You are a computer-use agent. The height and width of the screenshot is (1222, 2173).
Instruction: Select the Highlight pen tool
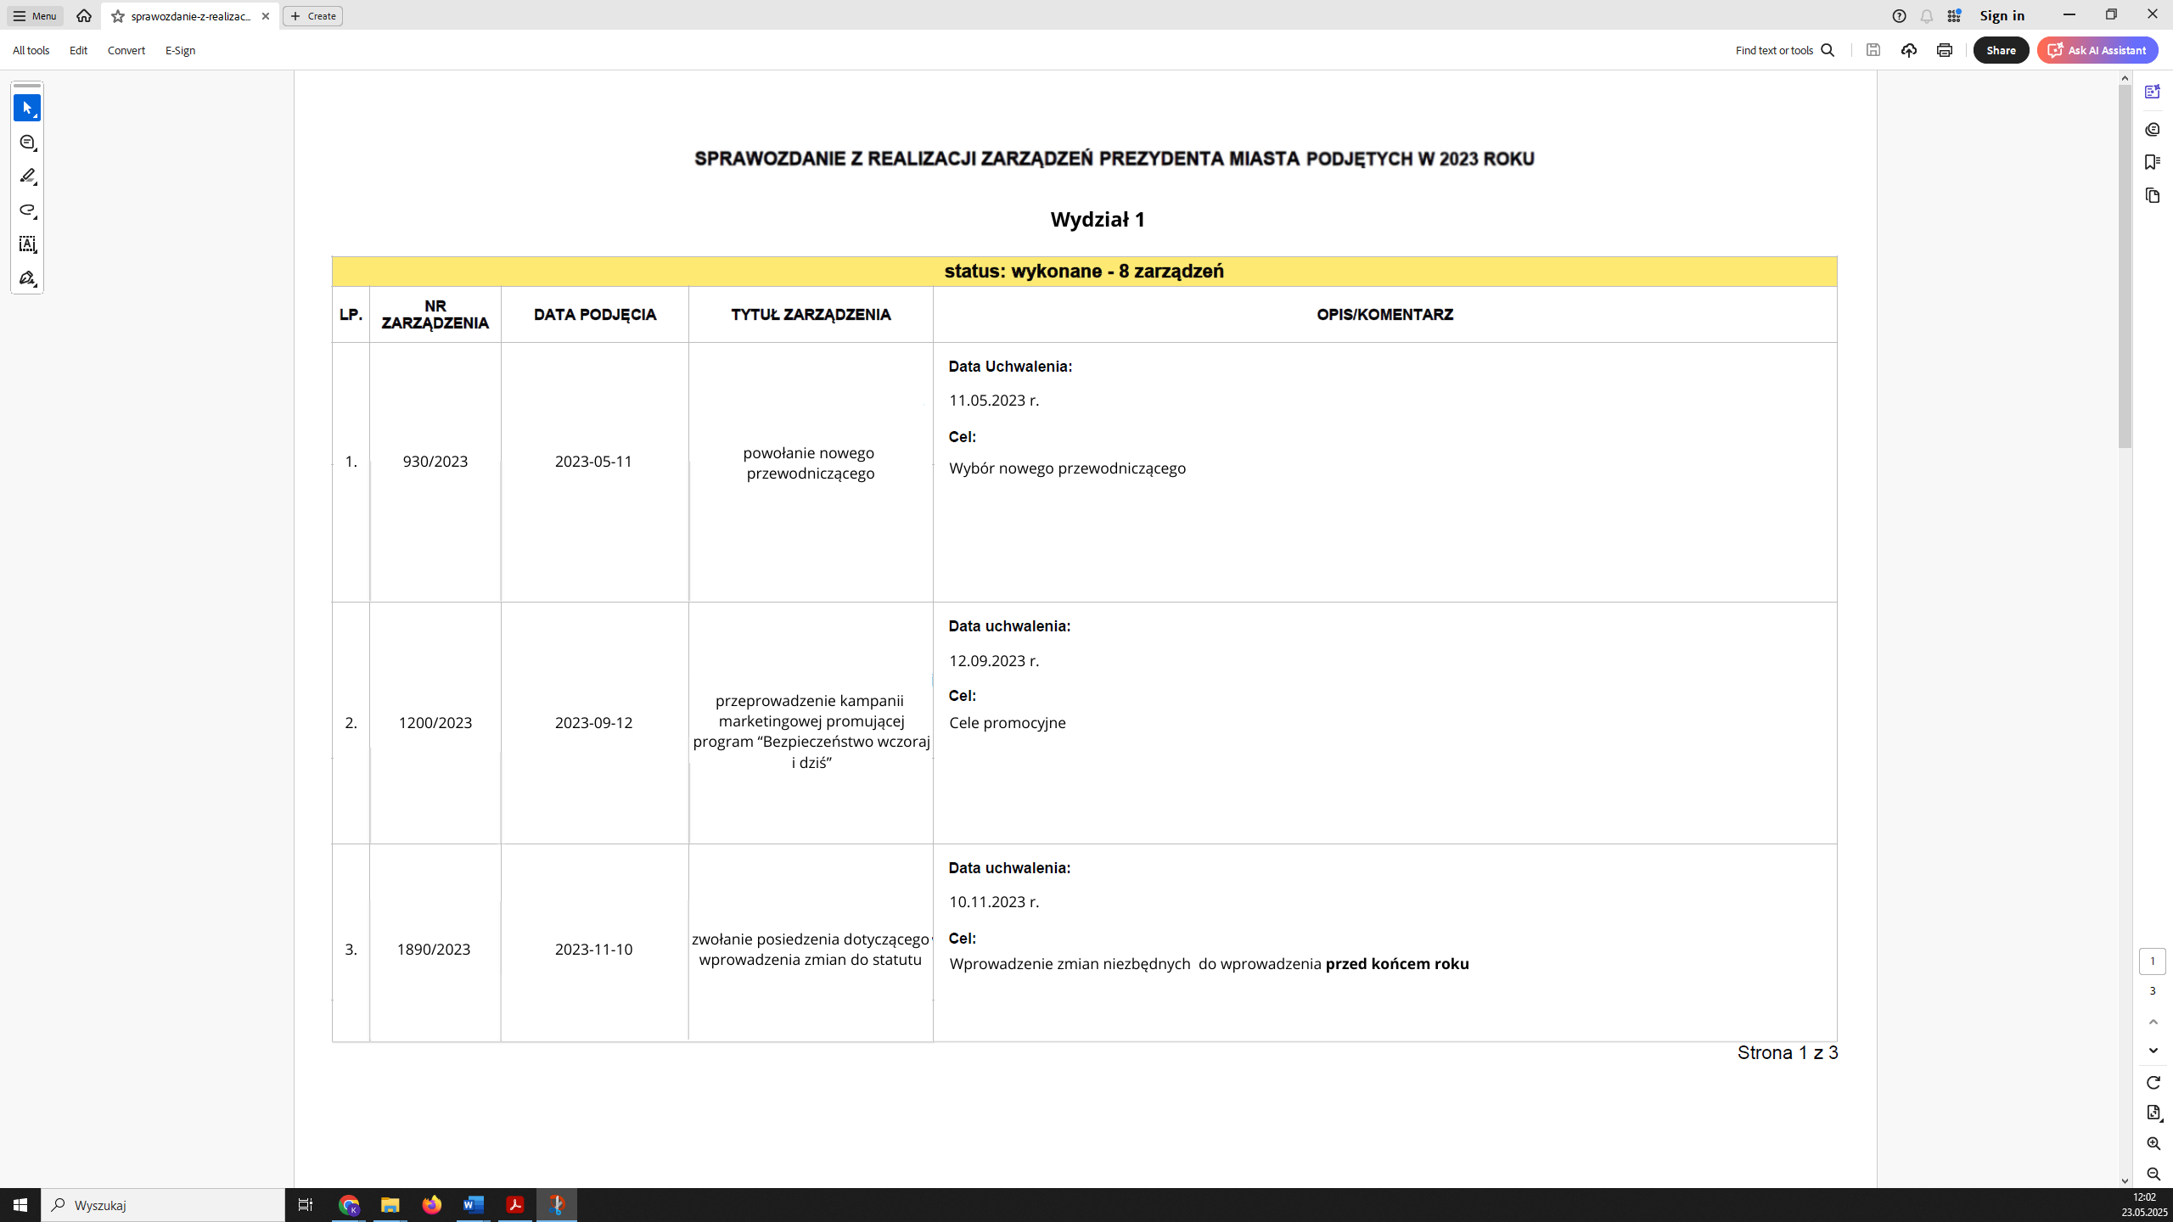pyautogui.click(x=27, y=177)
